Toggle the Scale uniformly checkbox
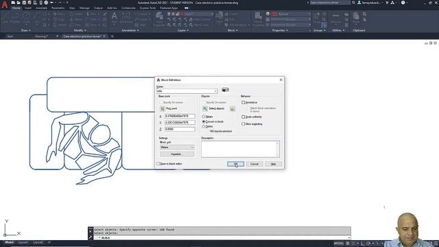This screenshot has height=247, width=439. tap(244, 117)
